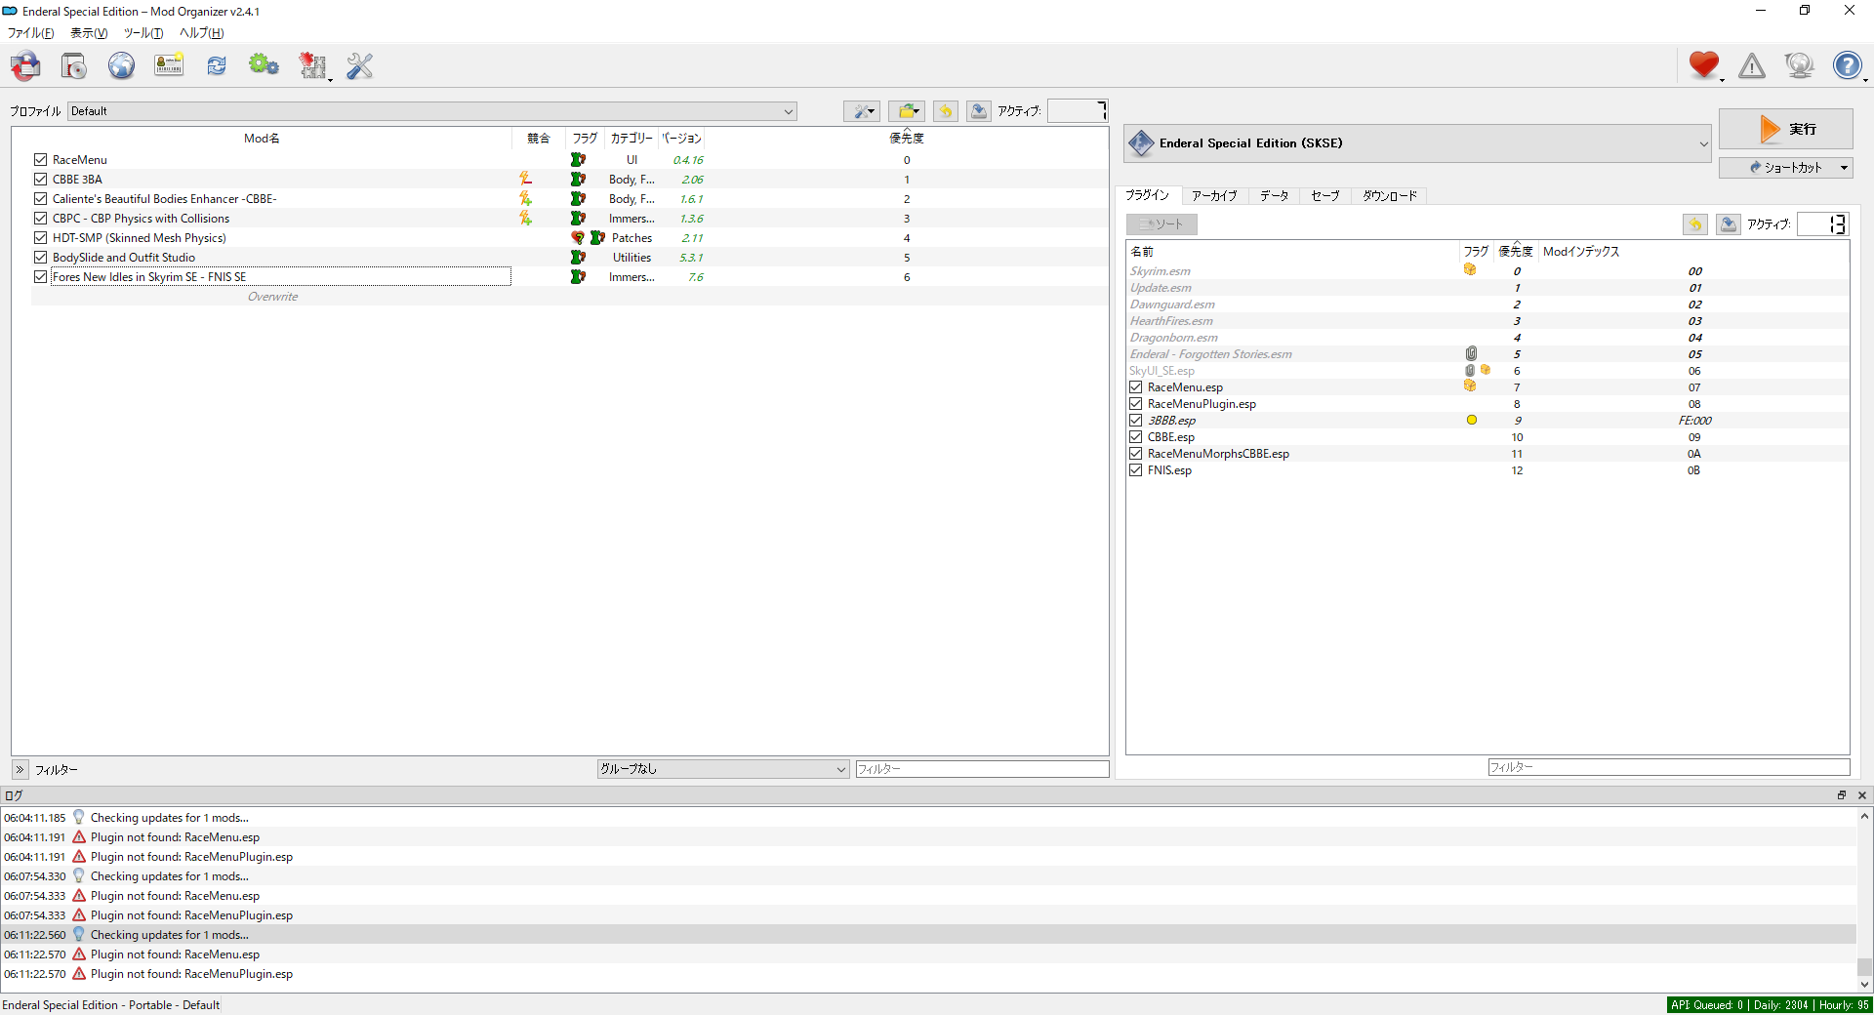Image resolution: width=1874 pixels, height=1015 pixels.
Task: Switch to the アーカイブ tab
Action: tap(1214, 196)
